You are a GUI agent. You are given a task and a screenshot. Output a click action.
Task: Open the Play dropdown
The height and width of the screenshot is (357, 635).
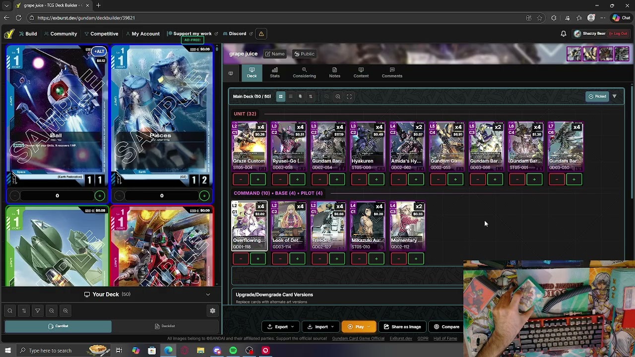(359, 327)
